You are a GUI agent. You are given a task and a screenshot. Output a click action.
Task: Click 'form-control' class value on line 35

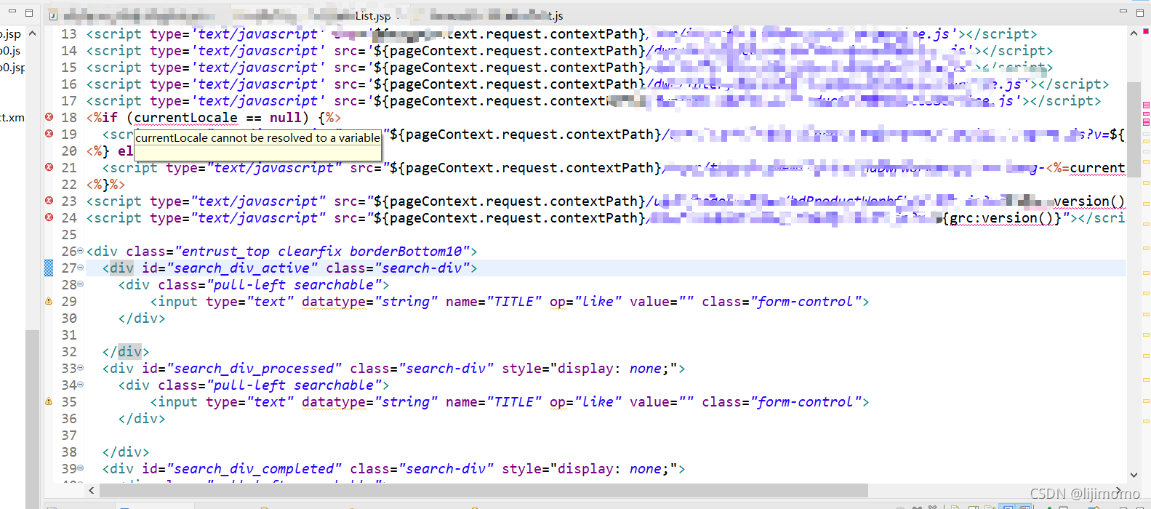pyautogui.click(x=806, y=401)
